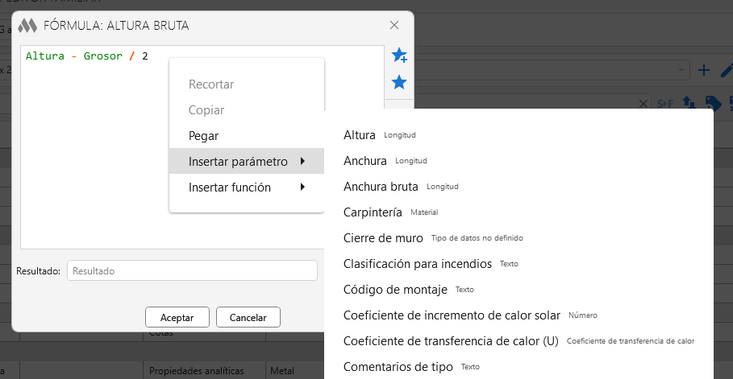Insert the Altura parameter

[x=360, y=135]
